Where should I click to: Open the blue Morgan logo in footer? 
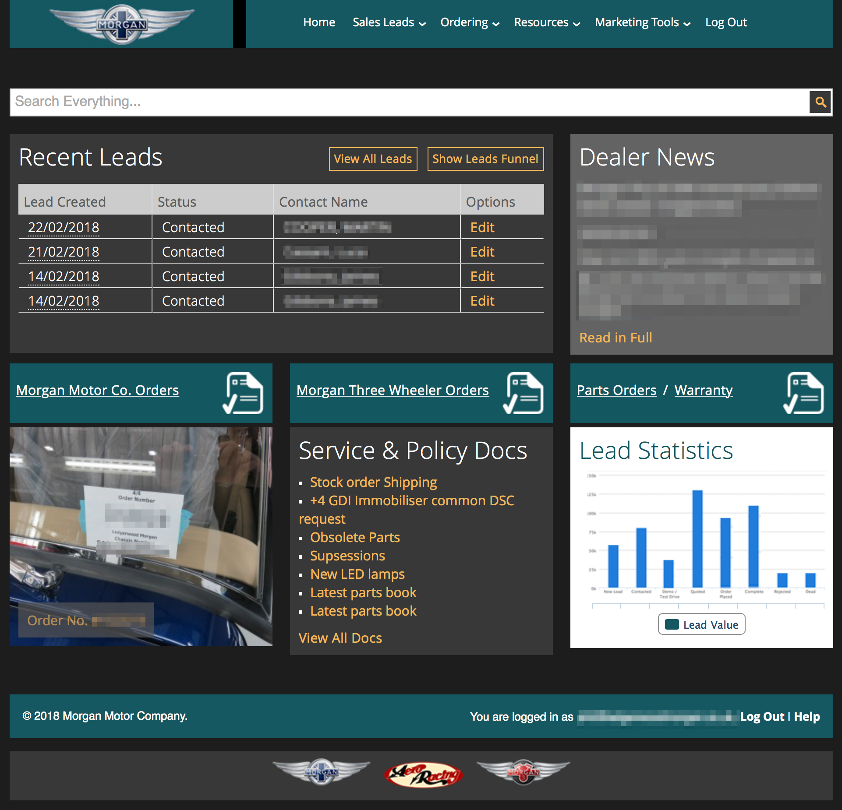tap(322, 771)
